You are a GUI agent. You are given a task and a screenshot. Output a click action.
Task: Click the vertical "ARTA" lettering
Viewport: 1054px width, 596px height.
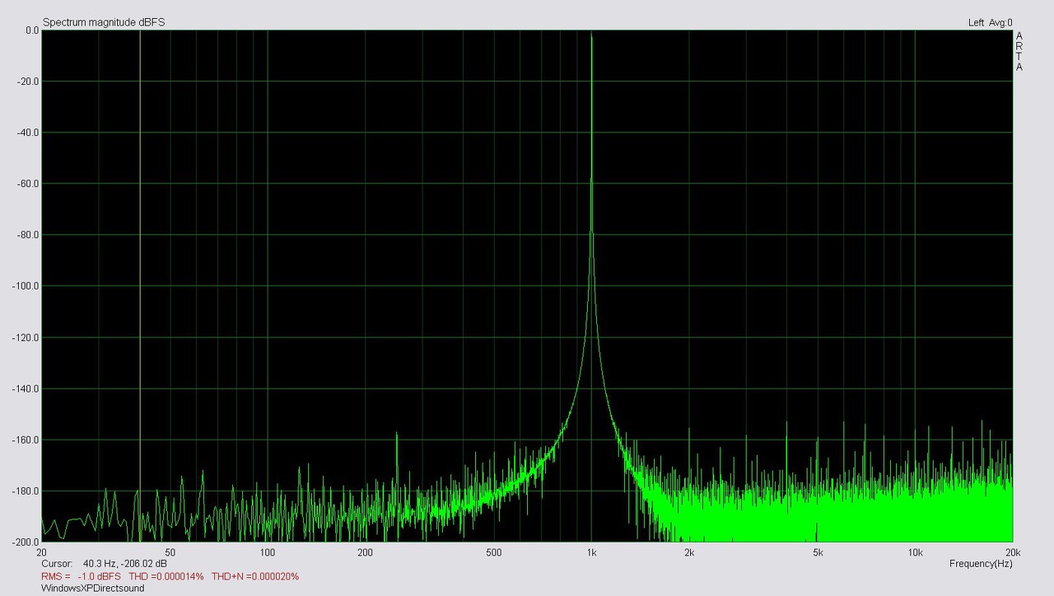1019,51
